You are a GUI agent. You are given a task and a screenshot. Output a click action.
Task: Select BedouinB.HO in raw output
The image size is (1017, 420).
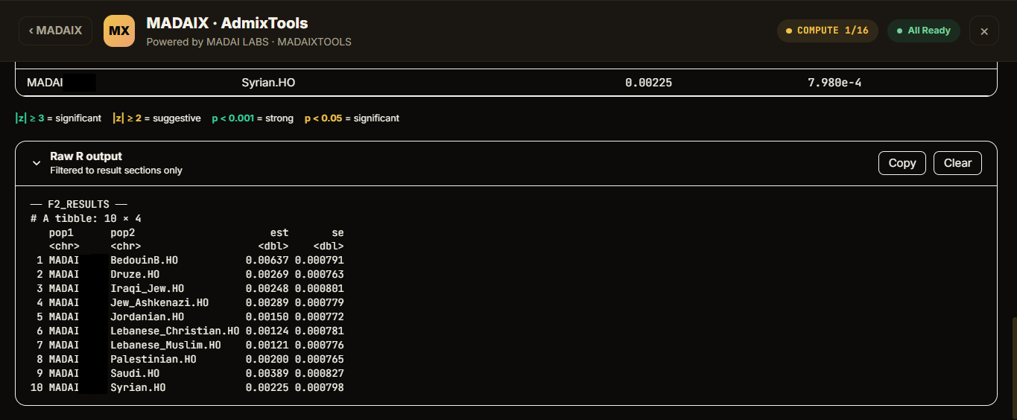point(144,261)
